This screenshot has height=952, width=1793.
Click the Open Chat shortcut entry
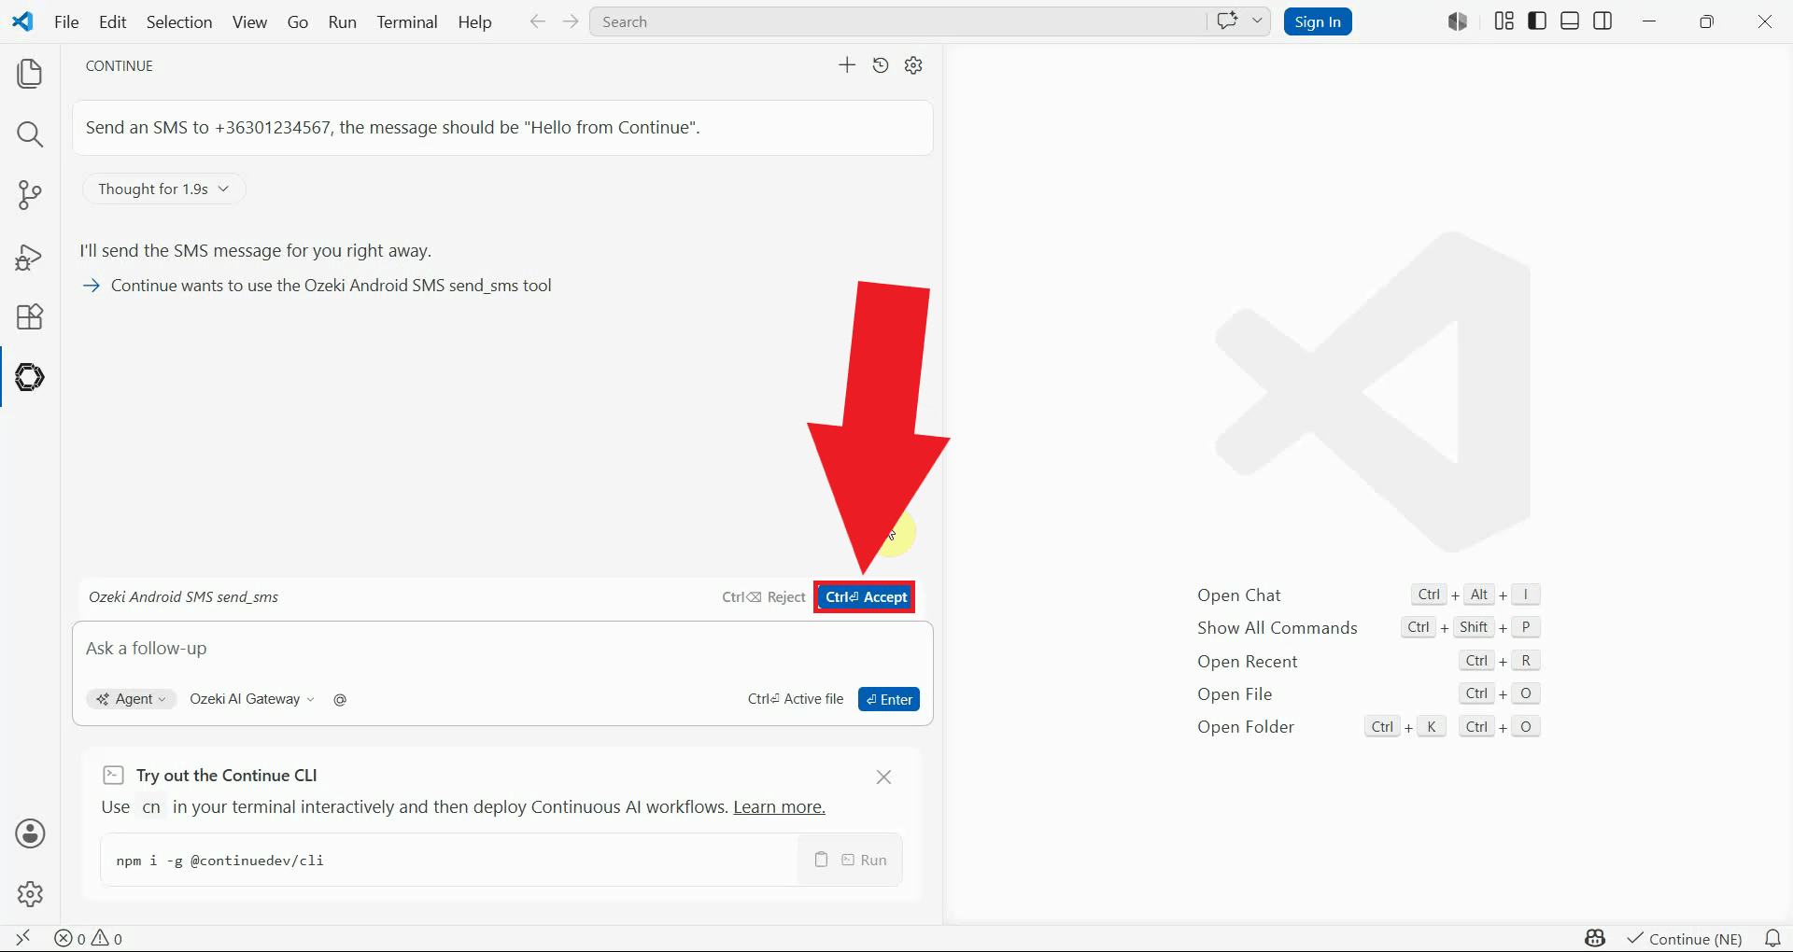click(1368, 595)
